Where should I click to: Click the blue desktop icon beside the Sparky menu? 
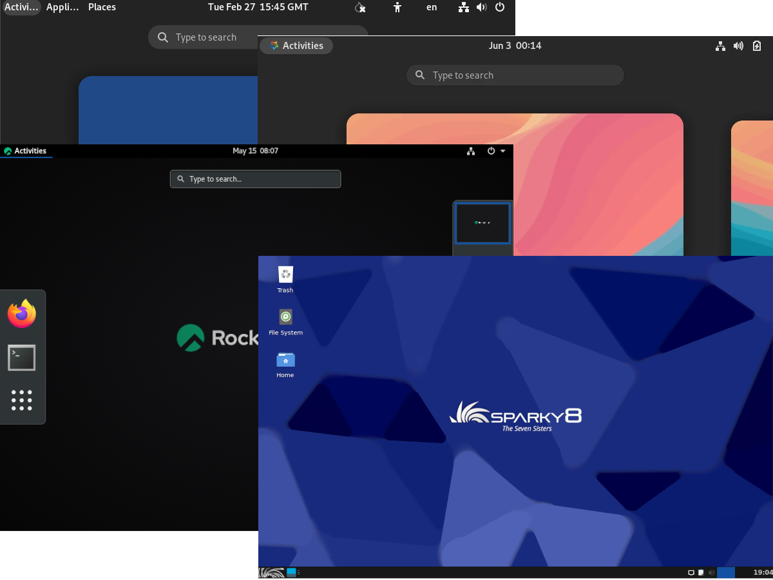tap(292, 572)
